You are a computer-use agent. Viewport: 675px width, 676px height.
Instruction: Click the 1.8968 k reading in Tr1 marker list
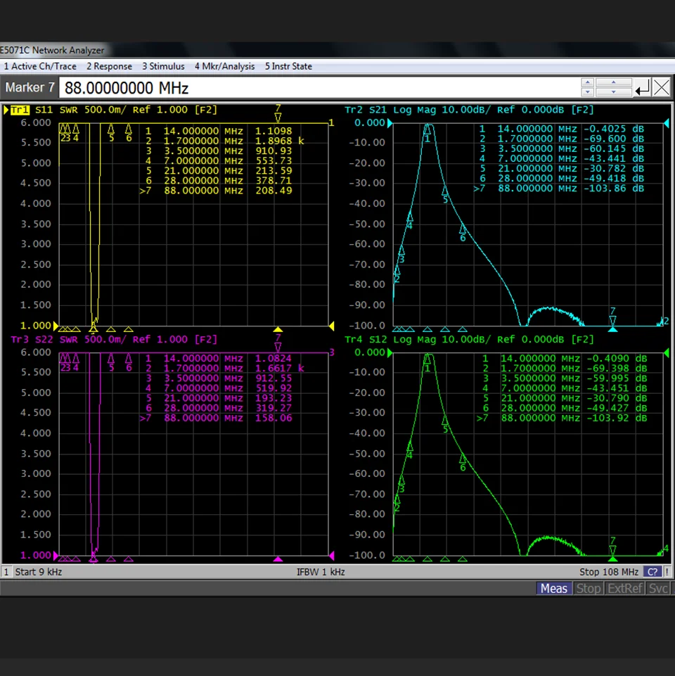point(280,141)
